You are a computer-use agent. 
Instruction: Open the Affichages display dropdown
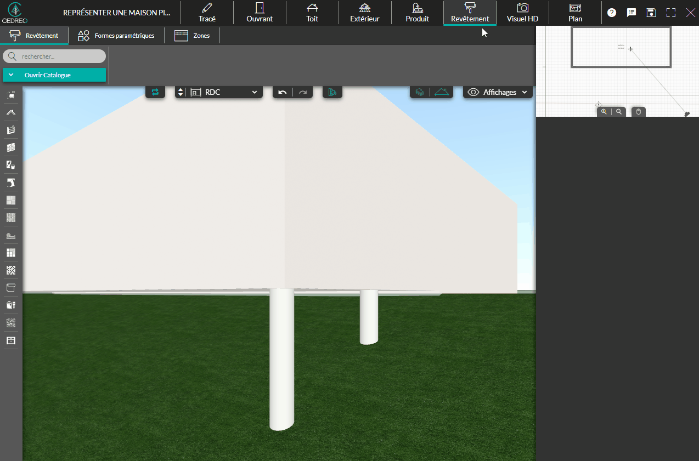pos(498,92)
